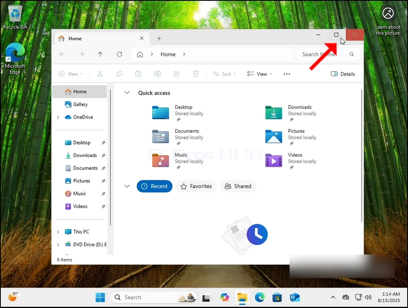Viewport: 408px width, 308px height.
Task: Open the volume control in system tray
Action: click(368, 297)
